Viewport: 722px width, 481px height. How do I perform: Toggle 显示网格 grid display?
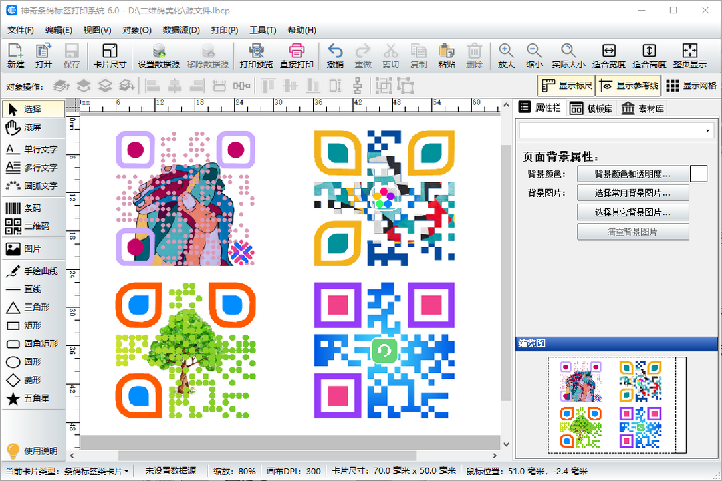point(691,86)
